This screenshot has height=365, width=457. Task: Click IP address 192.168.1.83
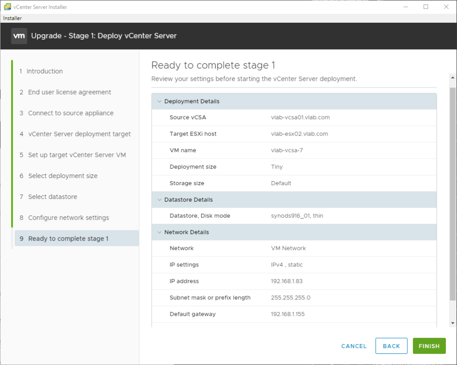tap(287, 281)
